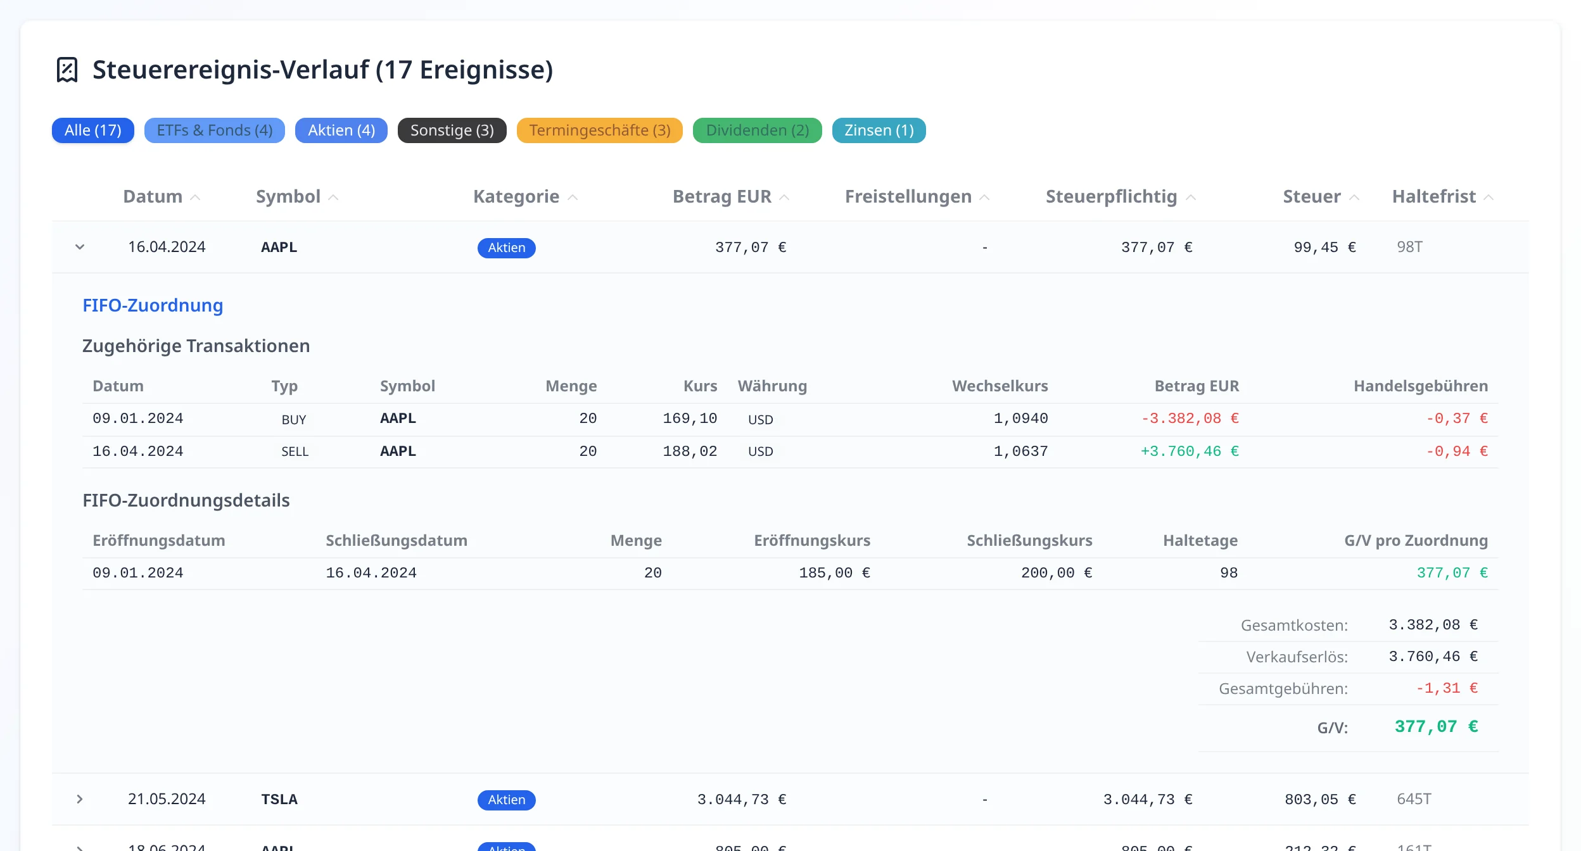Click the tax receipt icon beside the title
Image resolution: width=1581 pixels, height=851 pixels.
pyautogui.click(x=67, y=70)
